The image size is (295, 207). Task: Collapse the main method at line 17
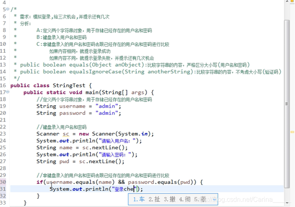click(x=8, y=92)
